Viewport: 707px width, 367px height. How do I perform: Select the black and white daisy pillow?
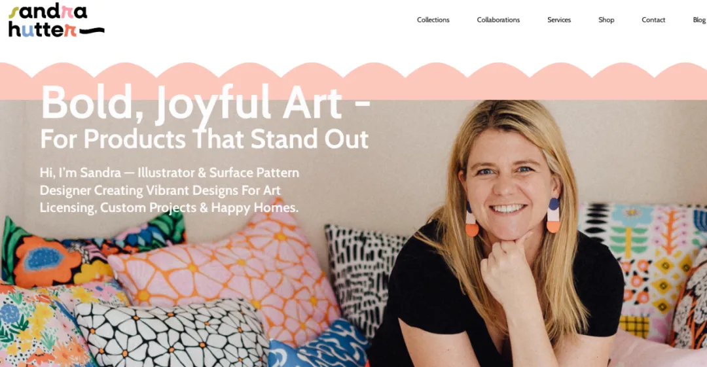tap(172, 334)
